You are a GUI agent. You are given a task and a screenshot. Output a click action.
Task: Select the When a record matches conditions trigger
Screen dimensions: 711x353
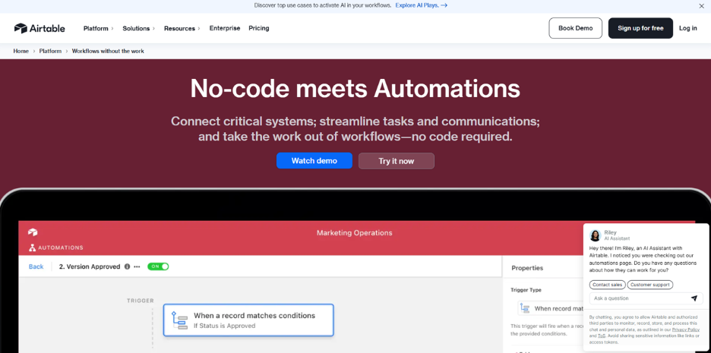pyautogui.click(x=248, y=320)
